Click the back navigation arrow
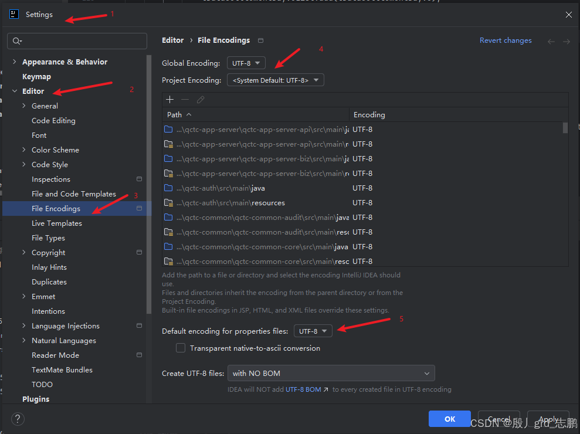Image resolution: width=580 pixels, height=434 pixels. (x=551, y=42)
